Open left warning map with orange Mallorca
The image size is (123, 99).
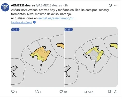[x=37, y=57]
